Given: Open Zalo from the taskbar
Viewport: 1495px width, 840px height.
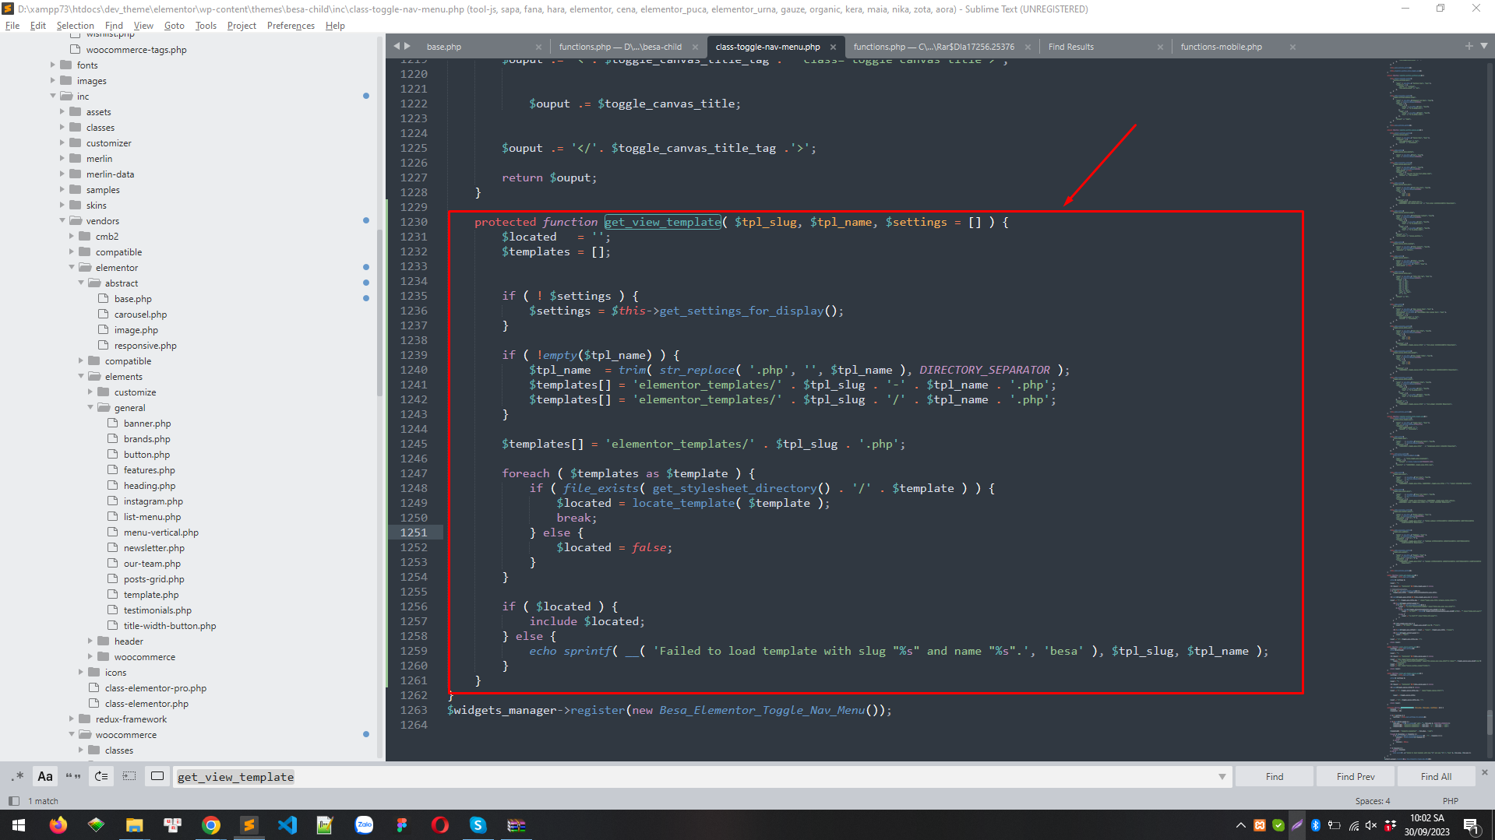Looking at the screenshot, I should pyautogui.click(x=364, y=825).
